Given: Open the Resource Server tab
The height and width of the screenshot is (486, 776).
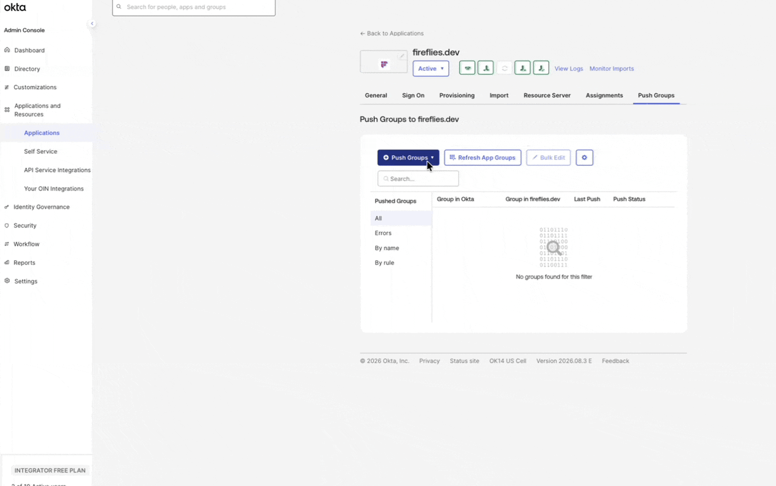Looking at the screenshot, I should coord(547,95).
